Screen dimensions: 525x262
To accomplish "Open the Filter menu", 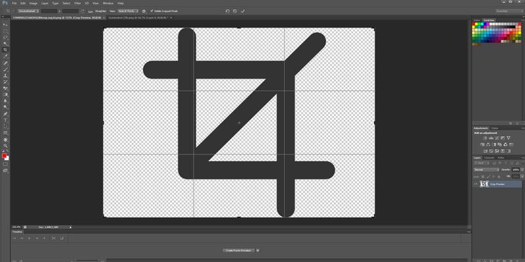I will [77, 3].
